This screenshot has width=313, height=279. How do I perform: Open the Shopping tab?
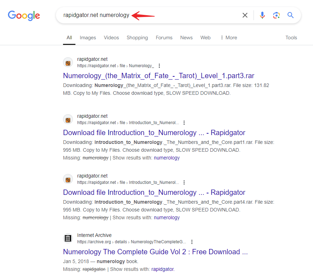point(137,38)
